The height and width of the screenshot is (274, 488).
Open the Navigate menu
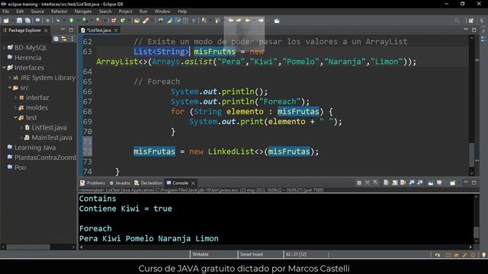pos(83,11)
